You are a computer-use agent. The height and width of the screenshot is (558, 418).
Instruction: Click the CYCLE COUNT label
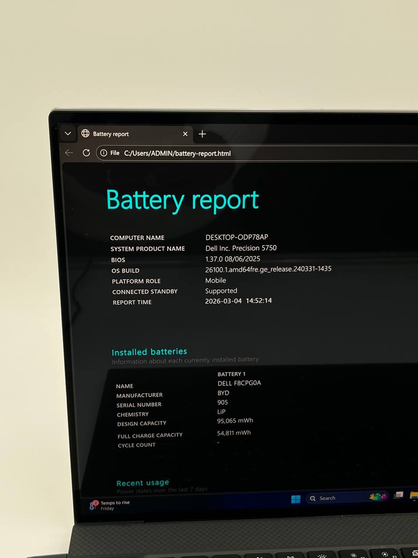137,445
